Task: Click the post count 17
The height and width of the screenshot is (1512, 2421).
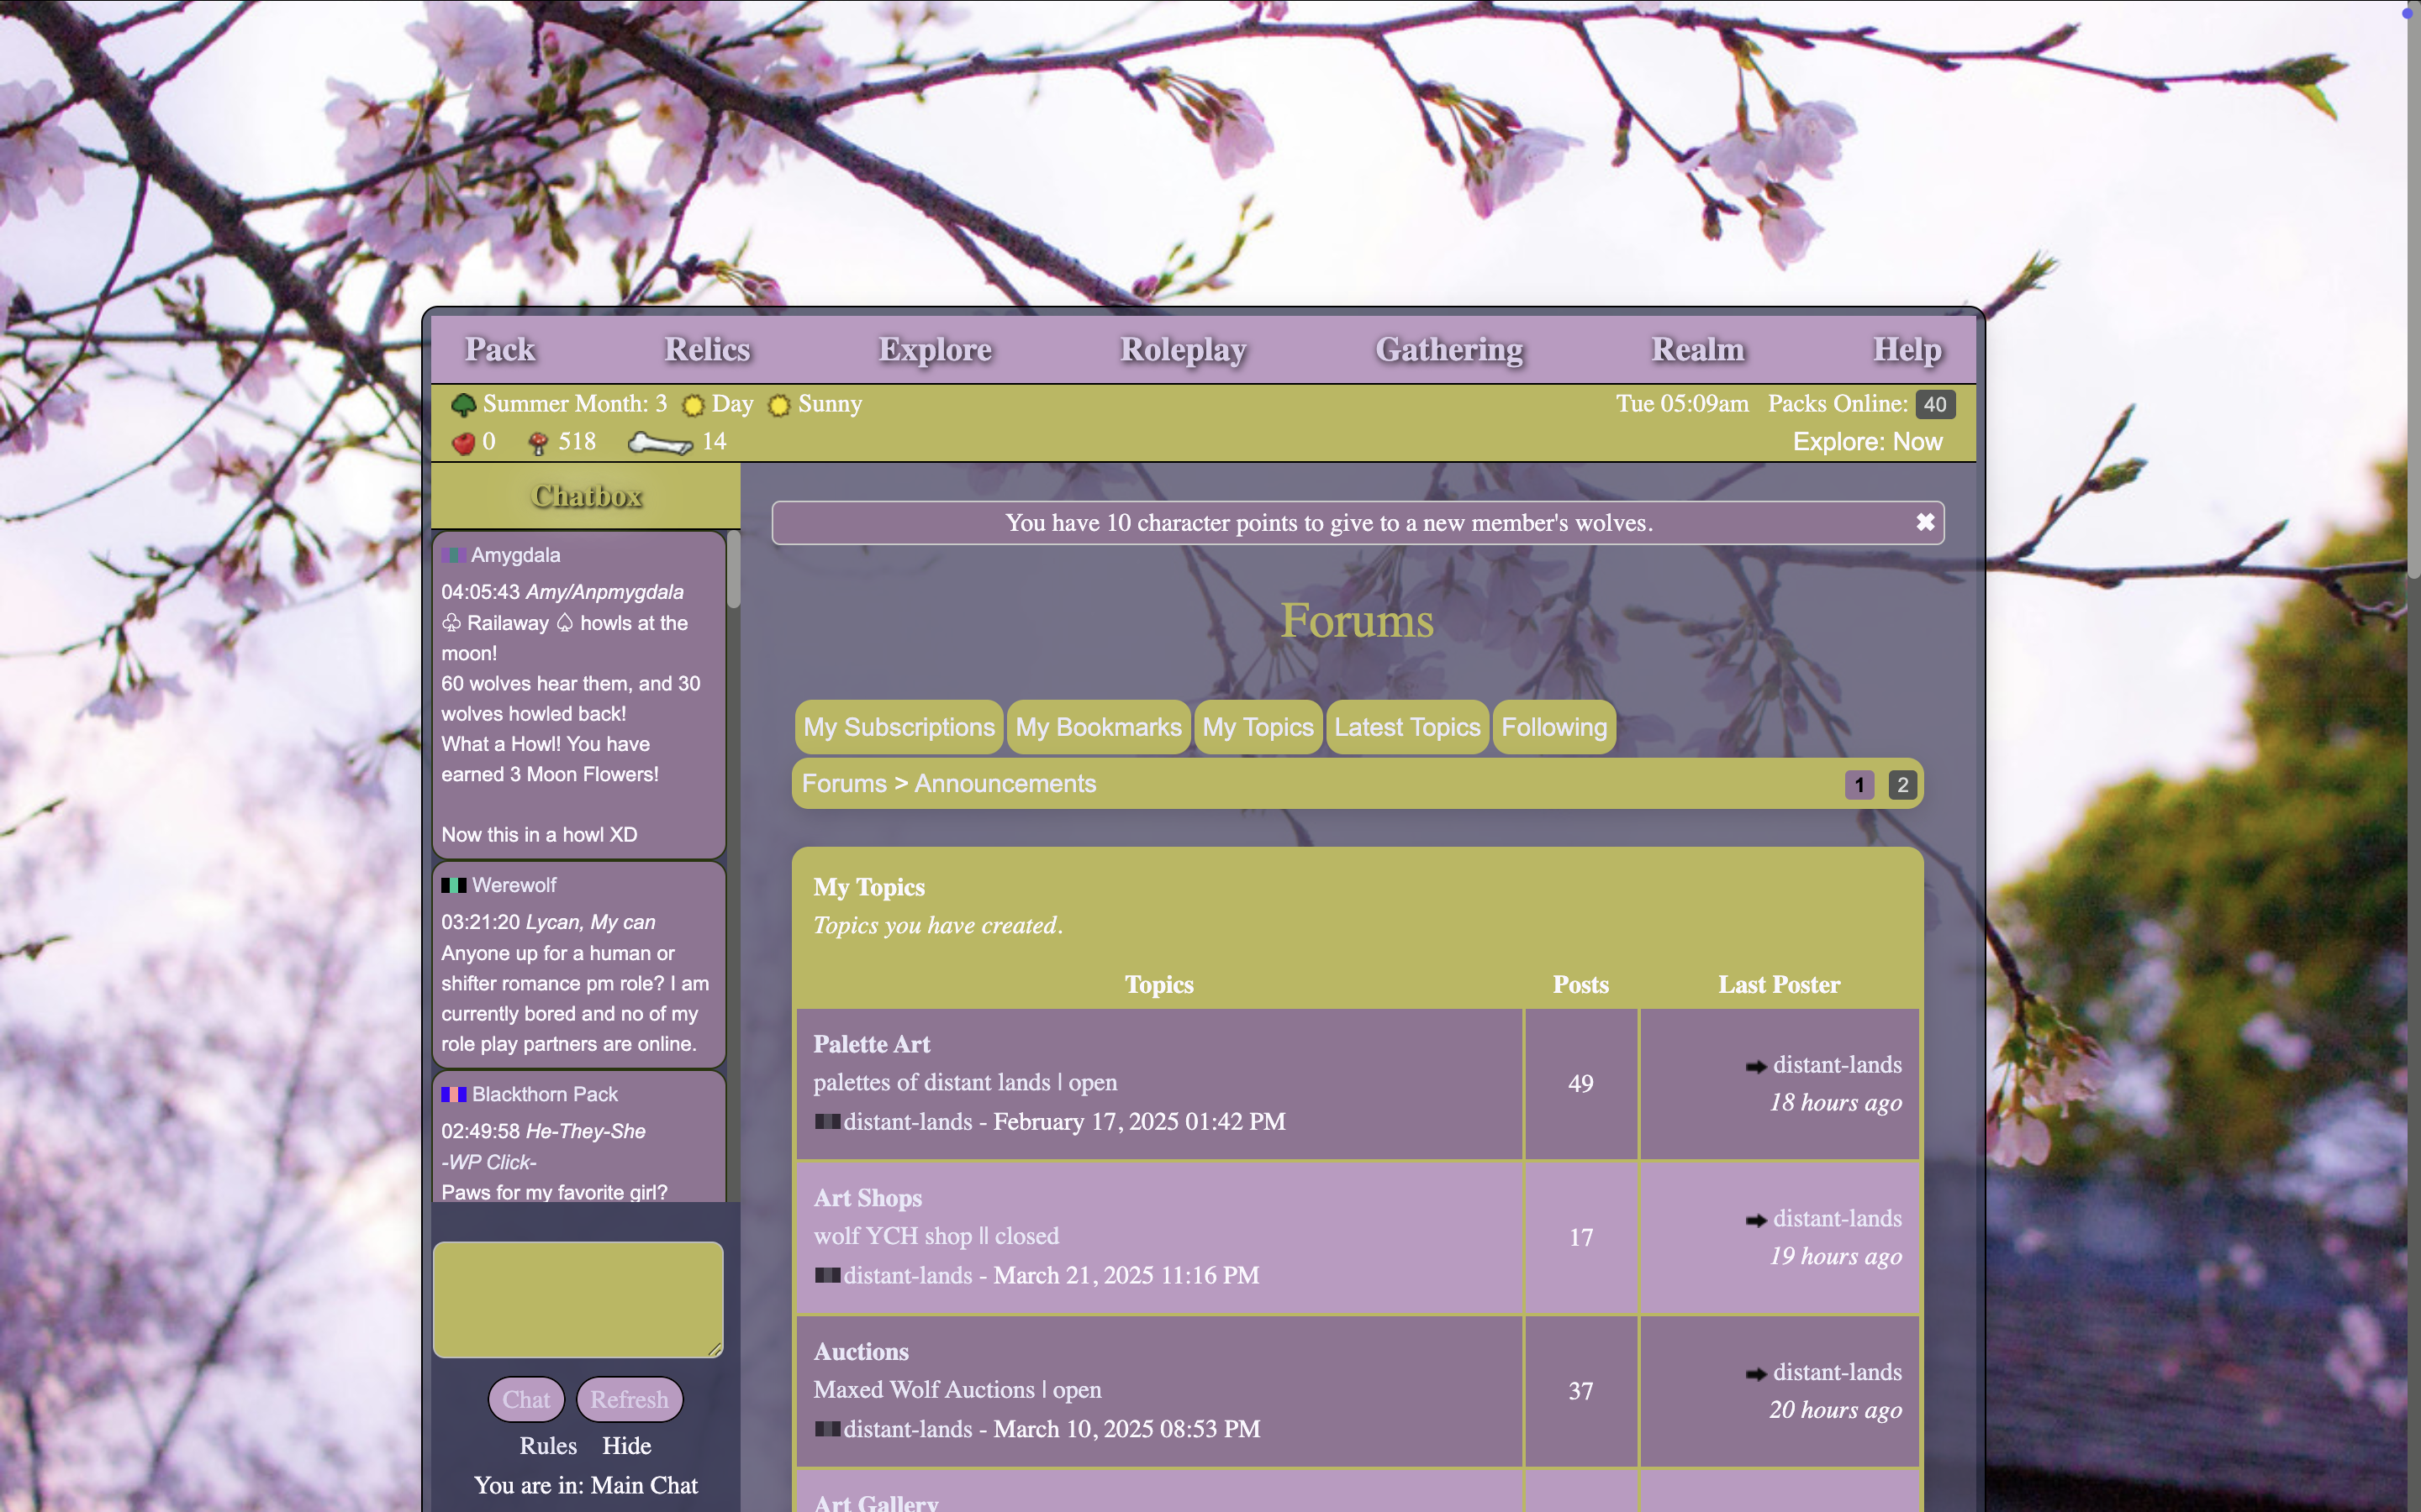Action: [1580, 1238]
